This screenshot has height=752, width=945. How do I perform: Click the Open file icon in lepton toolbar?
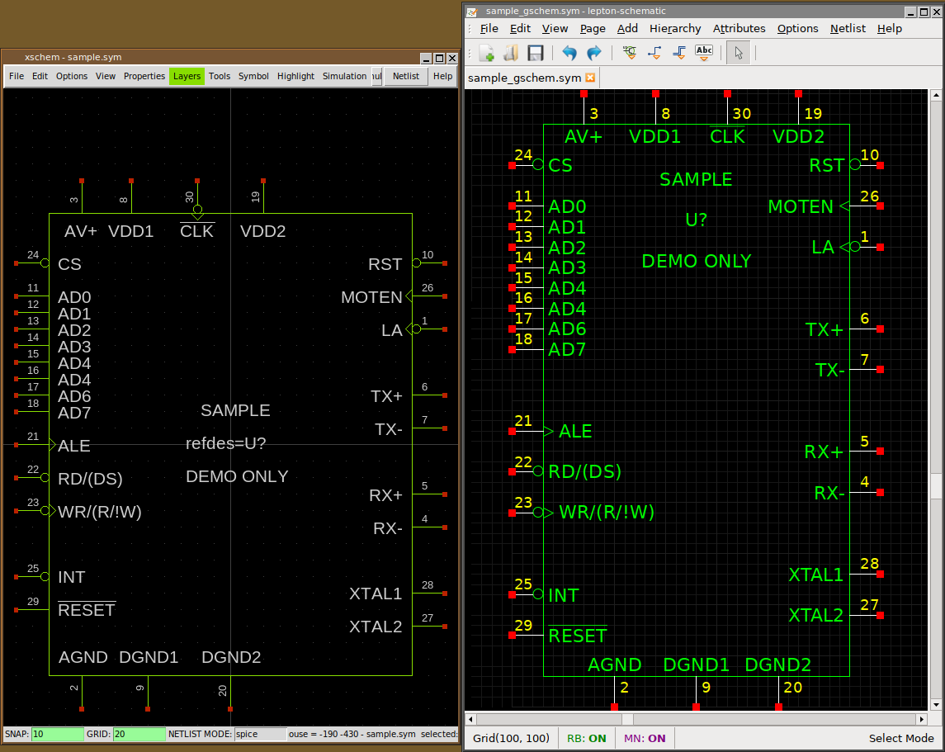pos(511,54)
